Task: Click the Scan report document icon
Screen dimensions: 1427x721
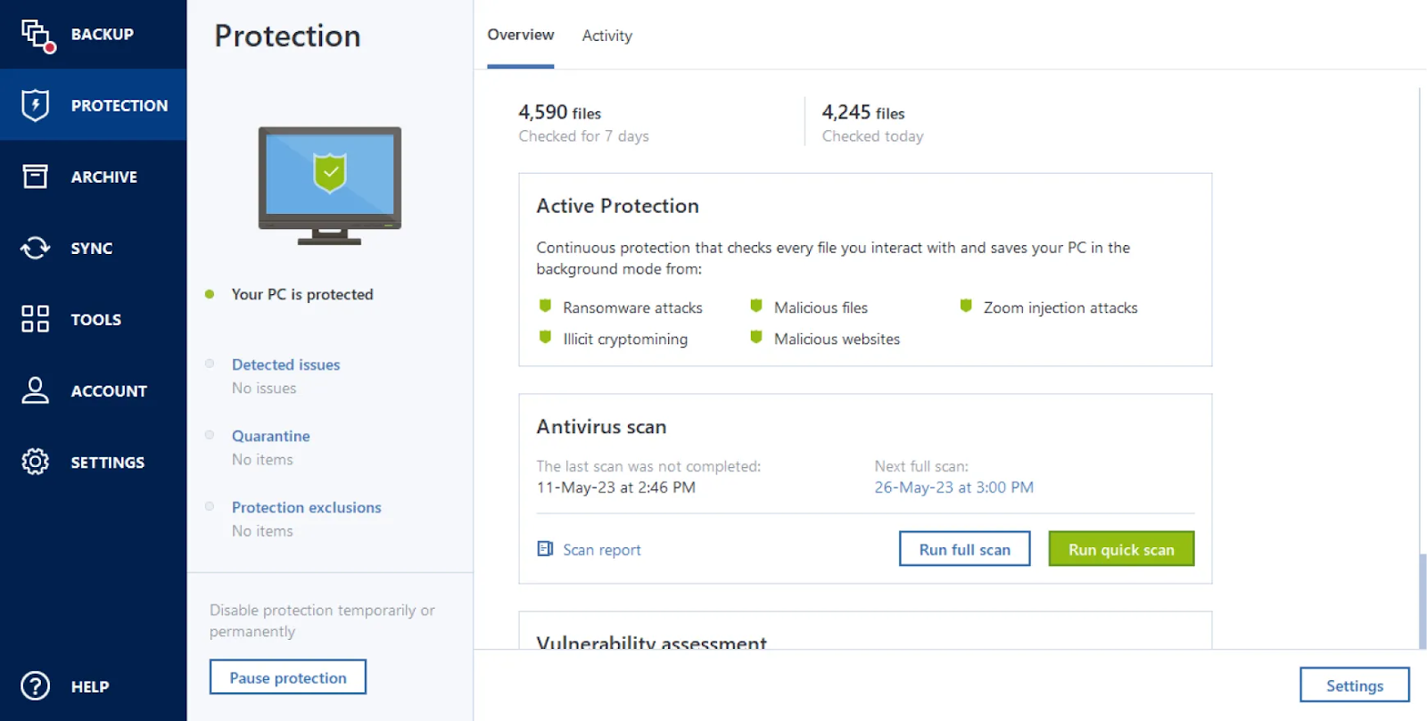Action: (545, 549)
